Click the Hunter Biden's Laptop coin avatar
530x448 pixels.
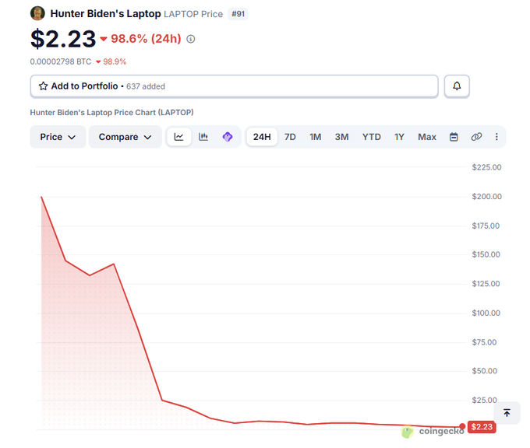(37, 13)
